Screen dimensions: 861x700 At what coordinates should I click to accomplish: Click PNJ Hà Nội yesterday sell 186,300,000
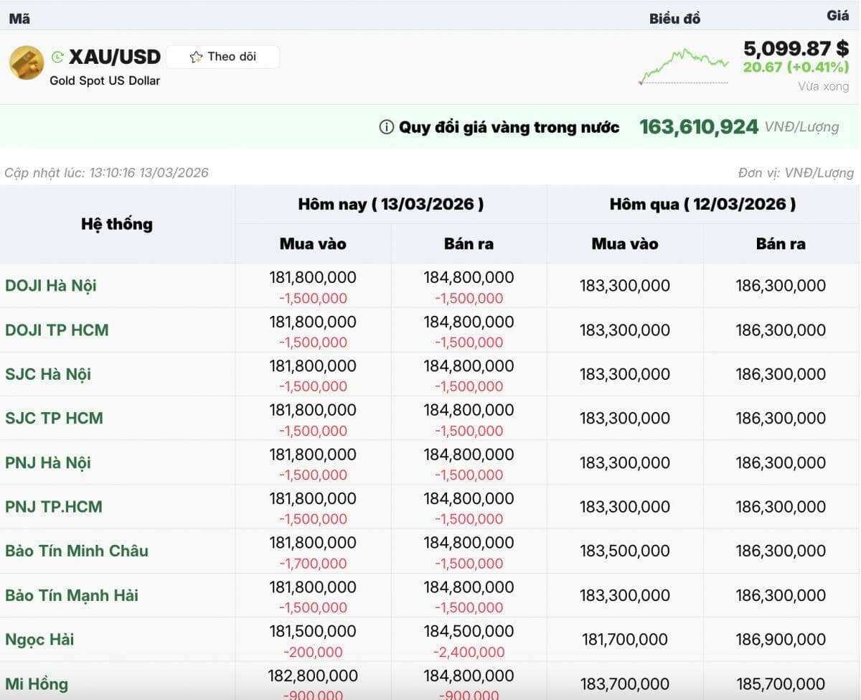point(781,462)
